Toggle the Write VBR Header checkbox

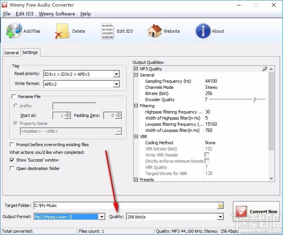click(207, 155)
